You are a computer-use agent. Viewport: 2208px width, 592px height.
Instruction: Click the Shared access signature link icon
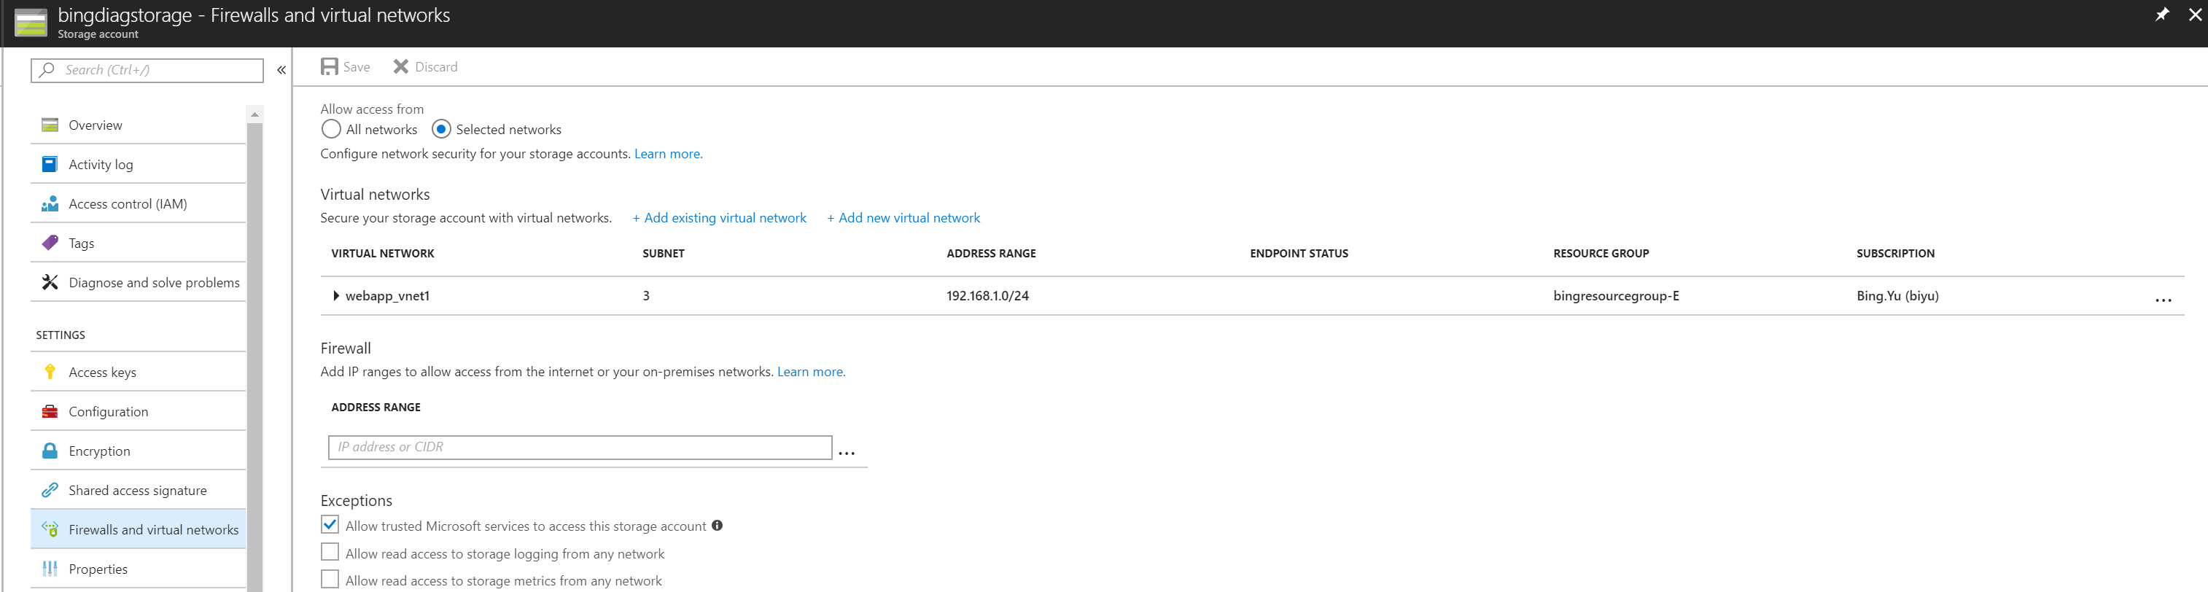point(50,490)
